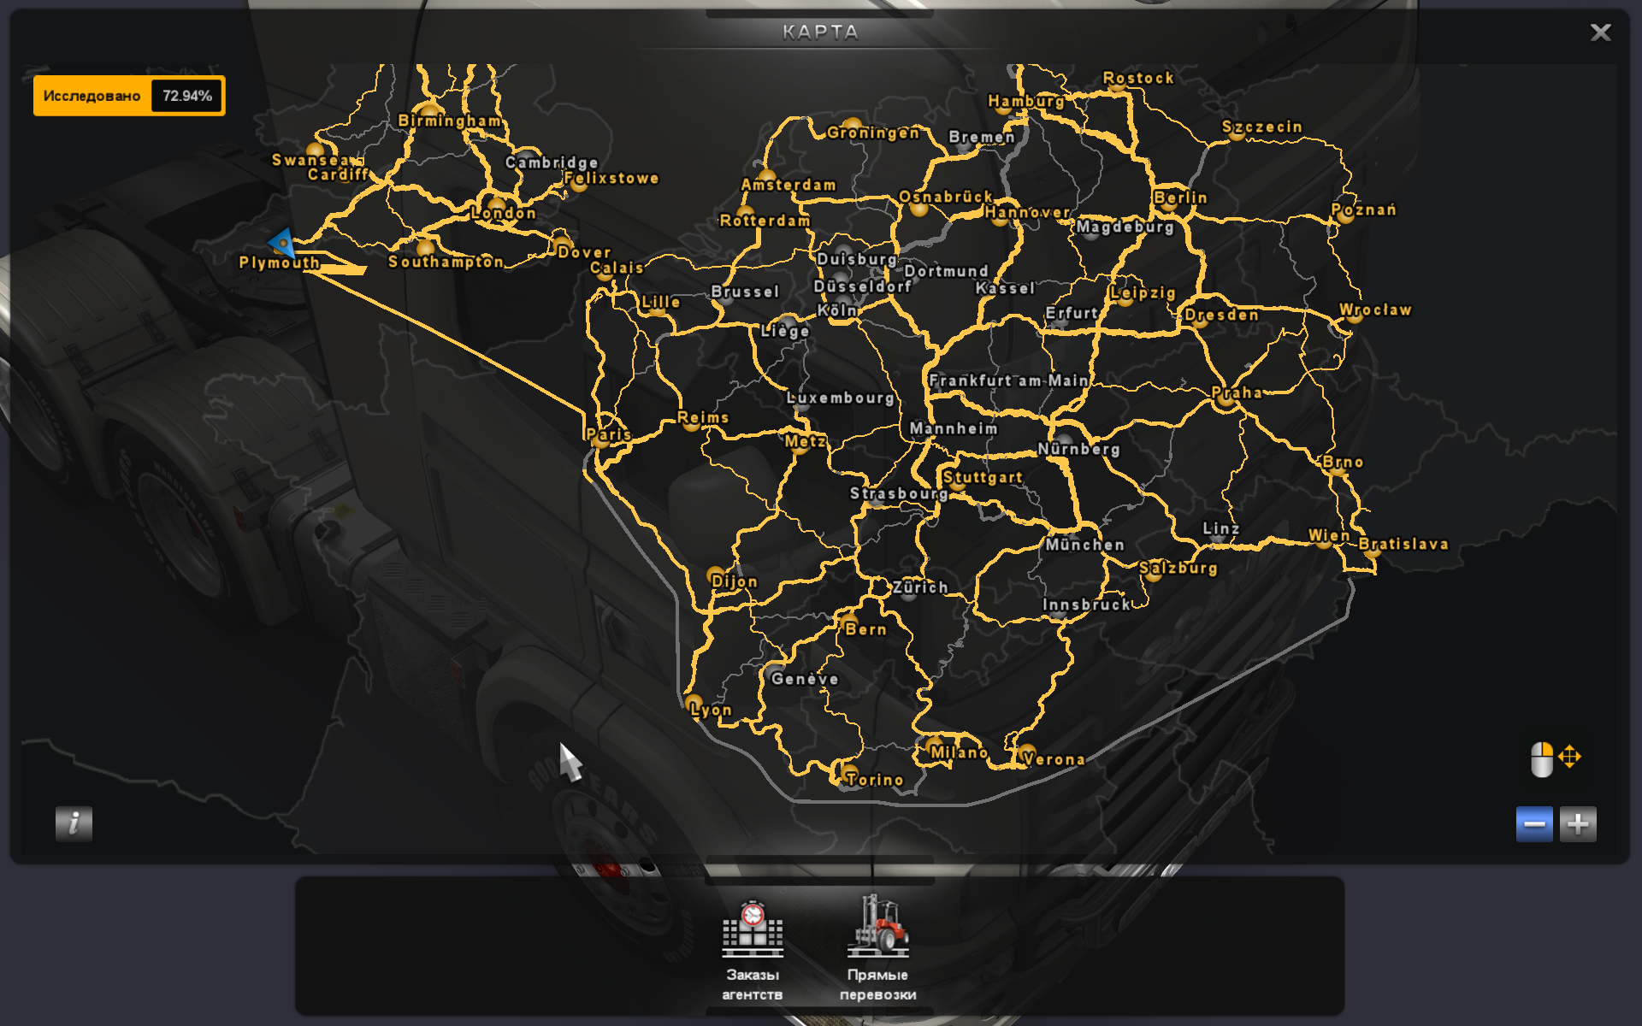Select the Birmingham city marker
Image resolution: width=1642 pixels, height=1026 pixels.
click(430, 111)
